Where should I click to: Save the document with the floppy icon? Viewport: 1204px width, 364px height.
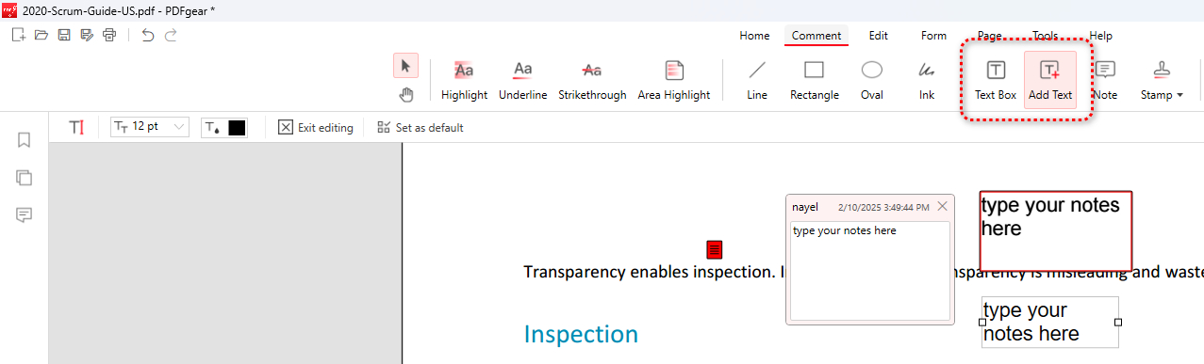point(64,35)
